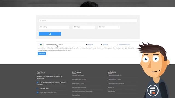Open the PressTigers Pricing link

tap(114, 79)
